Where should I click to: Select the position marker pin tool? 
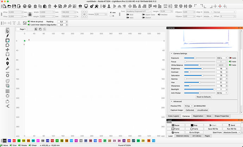(x=7, y=64)
